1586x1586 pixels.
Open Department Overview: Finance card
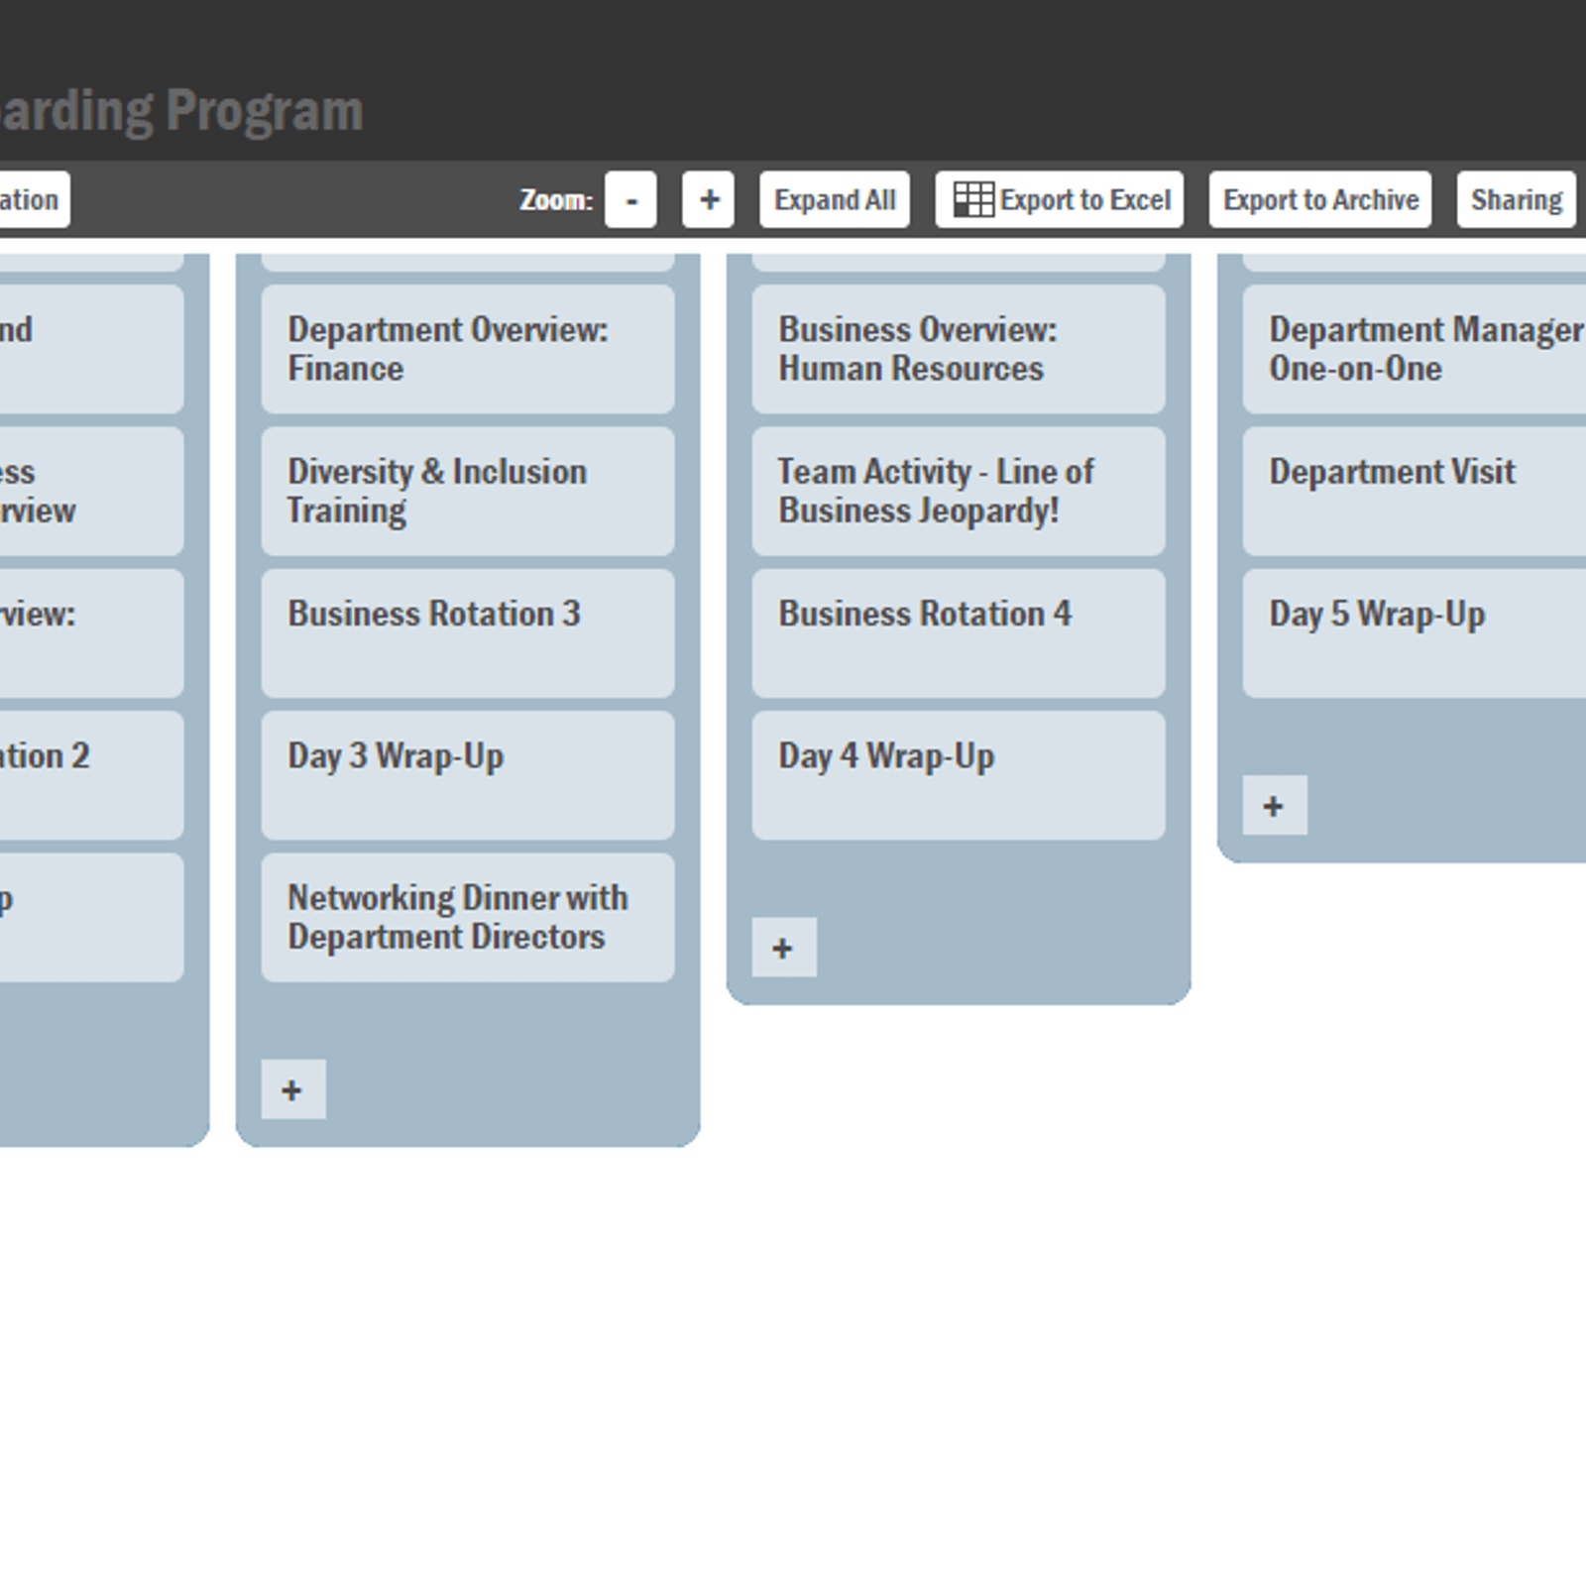467,349
